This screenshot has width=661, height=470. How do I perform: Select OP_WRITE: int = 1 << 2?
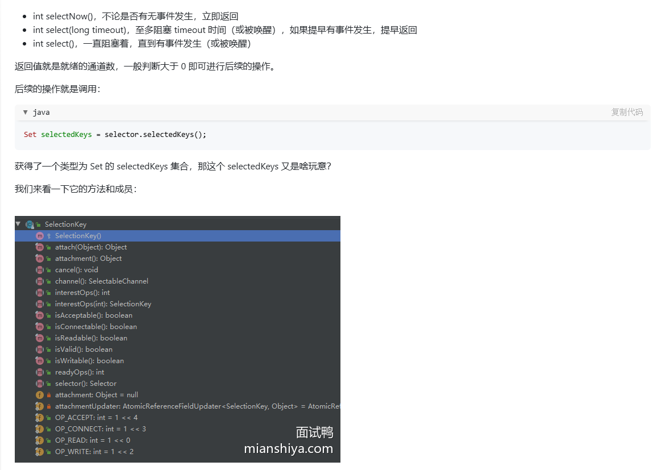[94, 452]
